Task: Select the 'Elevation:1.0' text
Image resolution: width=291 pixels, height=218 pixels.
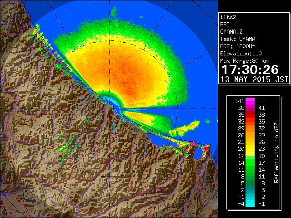Action: (x=241, y=54)
